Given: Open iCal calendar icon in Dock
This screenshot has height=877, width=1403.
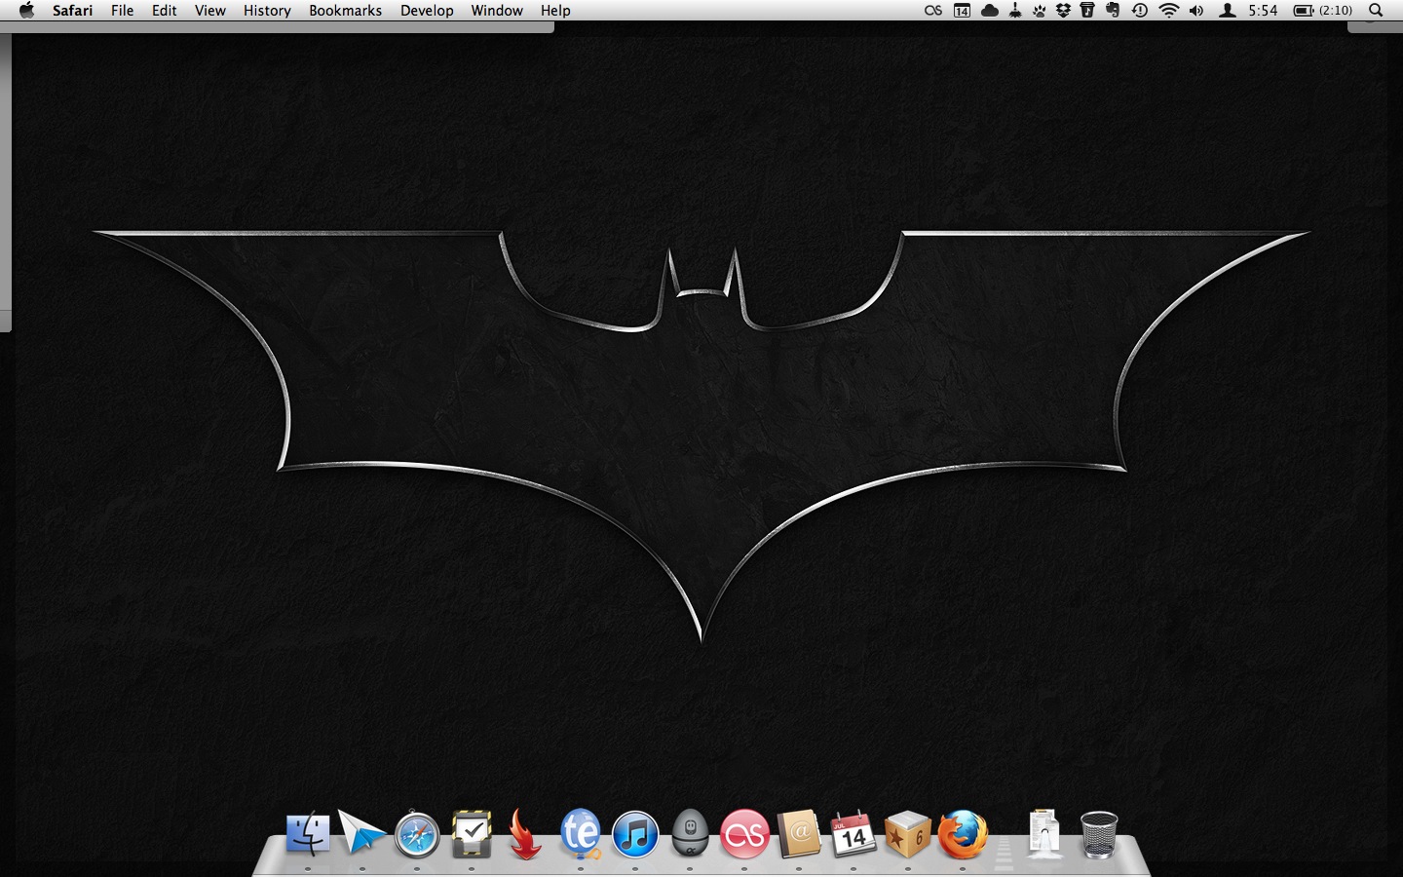Looking at the screenshot, I should click(x=853, y=835).
